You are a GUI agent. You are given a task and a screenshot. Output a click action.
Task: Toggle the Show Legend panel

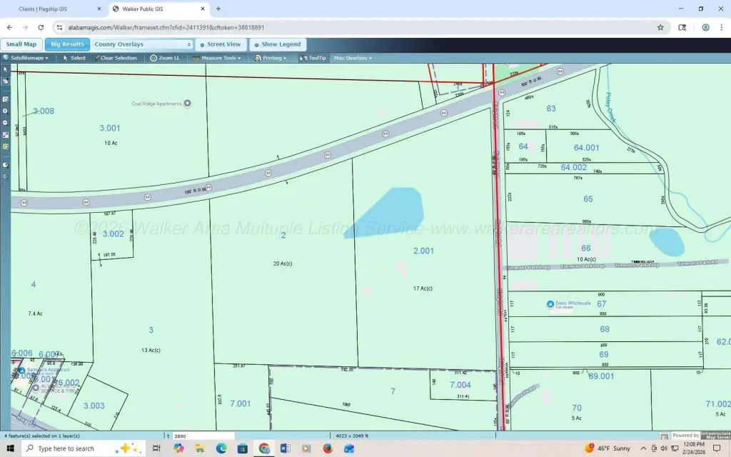point(278,44)
